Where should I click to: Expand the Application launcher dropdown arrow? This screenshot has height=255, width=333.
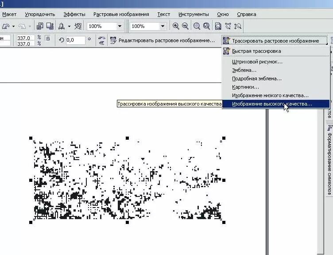click(69, 26)
